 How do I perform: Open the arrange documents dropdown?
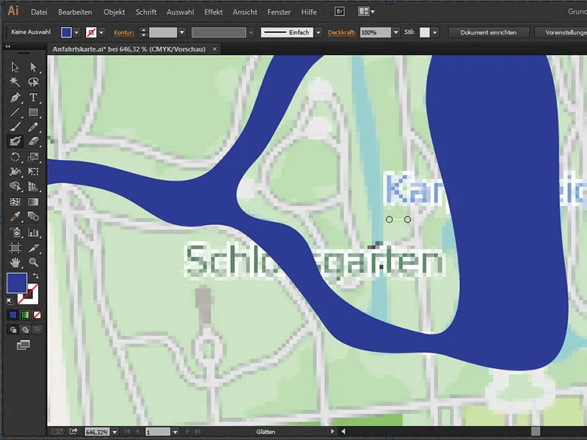(x=366, y=12)
